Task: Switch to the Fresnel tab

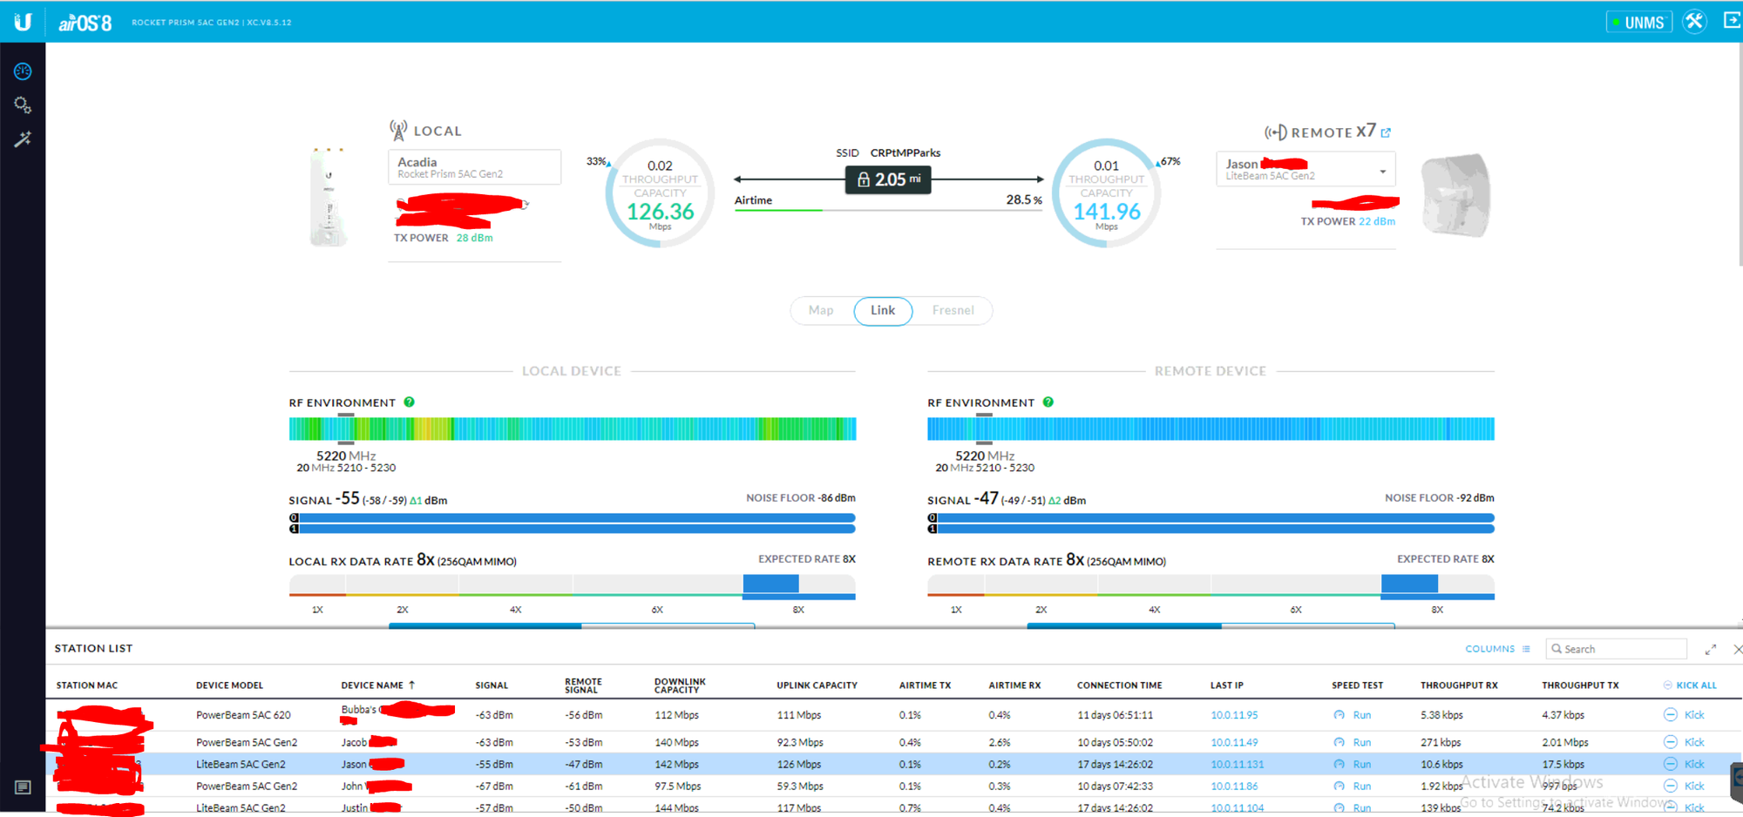Action: point(953,311)
